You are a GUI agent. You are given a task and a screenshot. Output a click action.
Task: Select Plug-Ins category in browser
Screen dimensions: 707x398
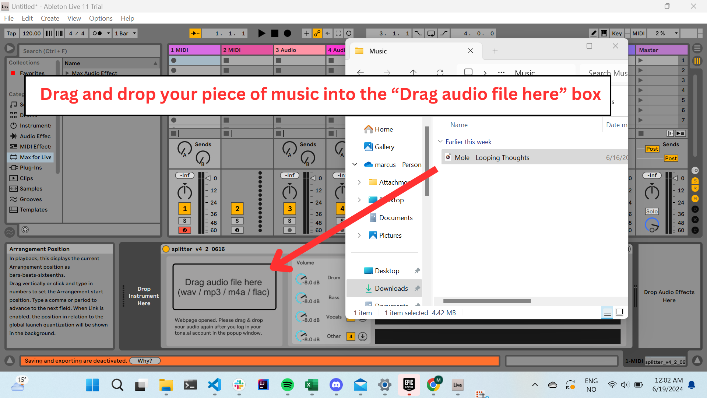(x=31, y=168)
